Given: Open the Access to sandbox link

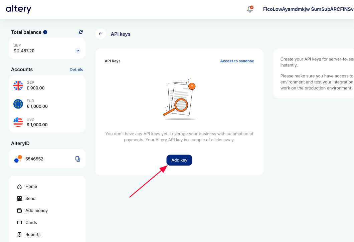Looking at the screenshot, I should 237,61.
